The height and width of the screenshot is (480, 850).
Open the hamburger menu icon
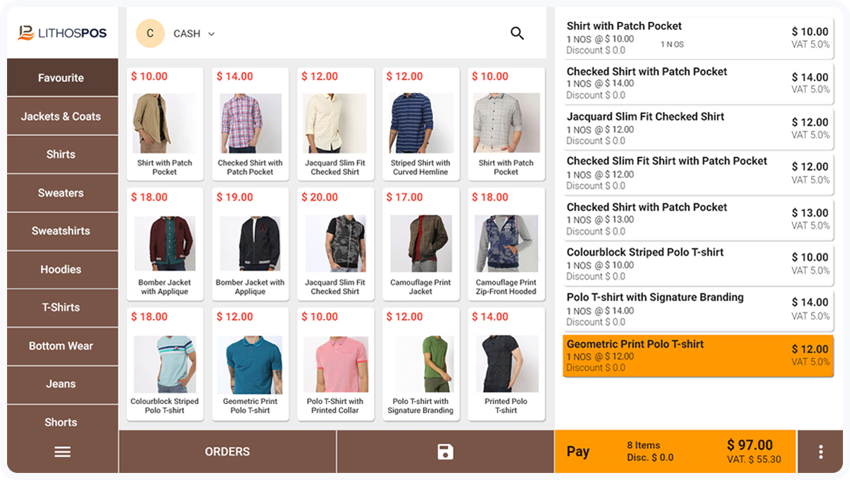click(62, 452)
